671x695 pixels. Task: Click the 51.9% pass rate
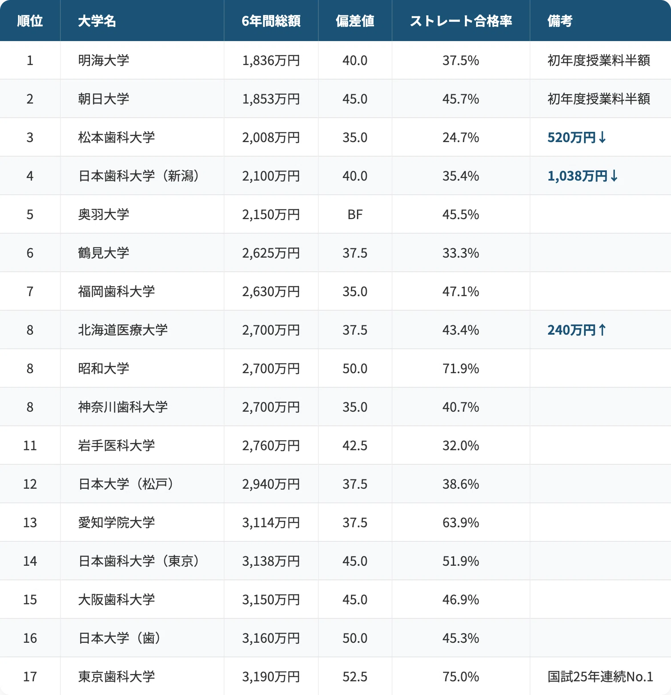point(461,561)
